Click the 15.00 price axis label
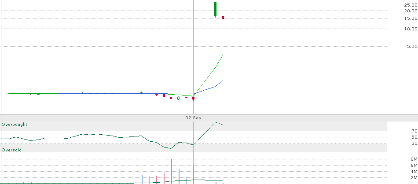The image size is (418, 184). coord(411,18)
